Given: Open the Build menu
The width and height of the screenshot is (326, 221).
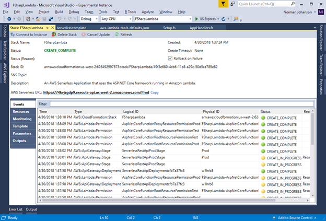Looking at the screenshot, I should (x=59, y=12).
